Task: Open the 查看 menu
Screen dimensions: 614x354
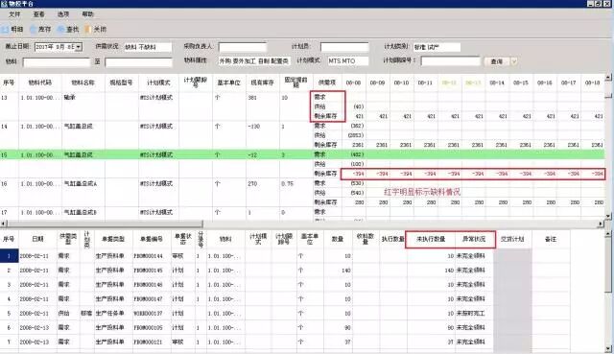Action: 38,14
